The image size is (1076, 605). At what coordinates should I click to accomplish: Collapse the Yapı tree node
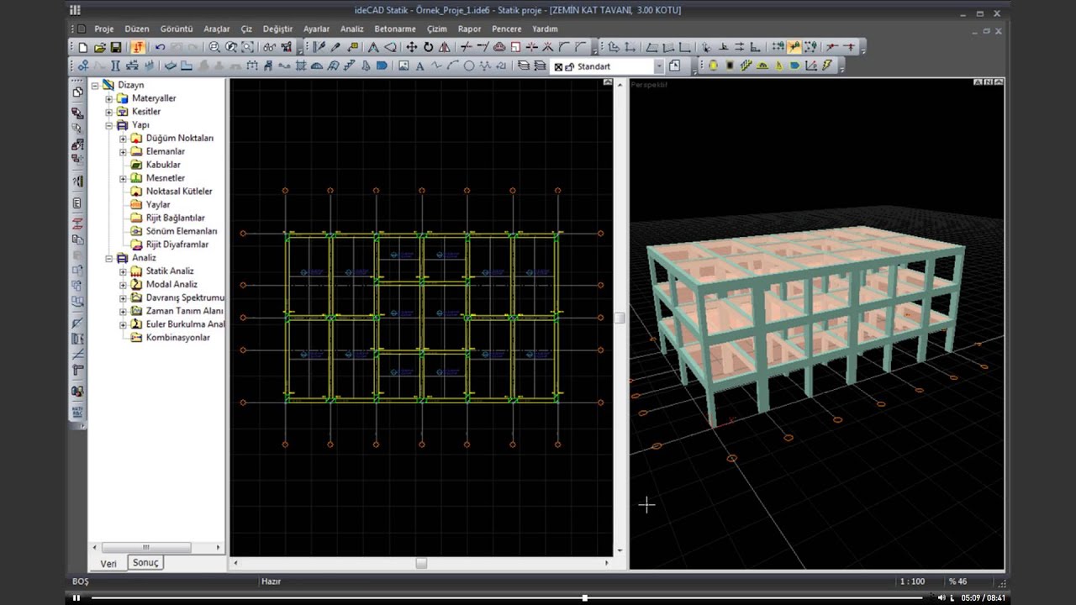[108, 125]
